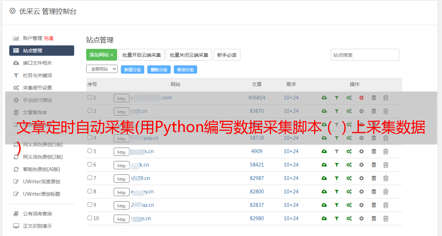Image resolution: width=442 pixels, height=236 pixels.
Task: Click the cloud upload icon in row 5
Action: (x=324, y=151)
